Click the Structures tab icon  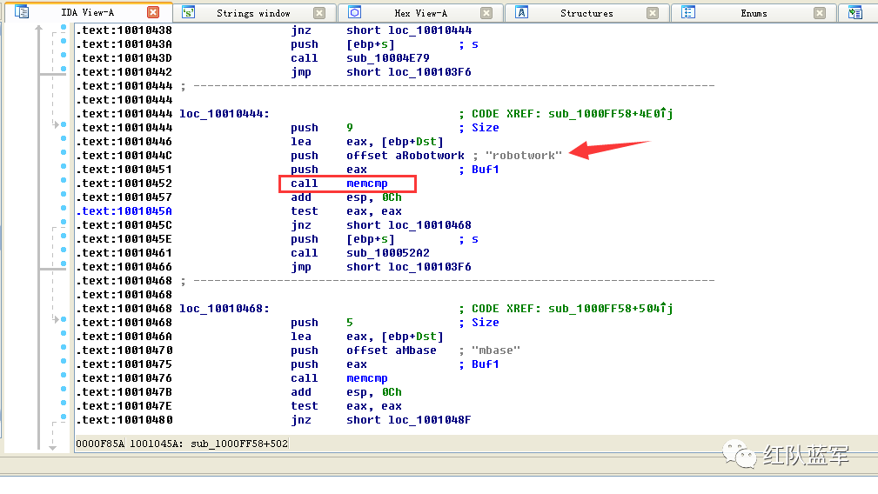click(x=521, y=12)
